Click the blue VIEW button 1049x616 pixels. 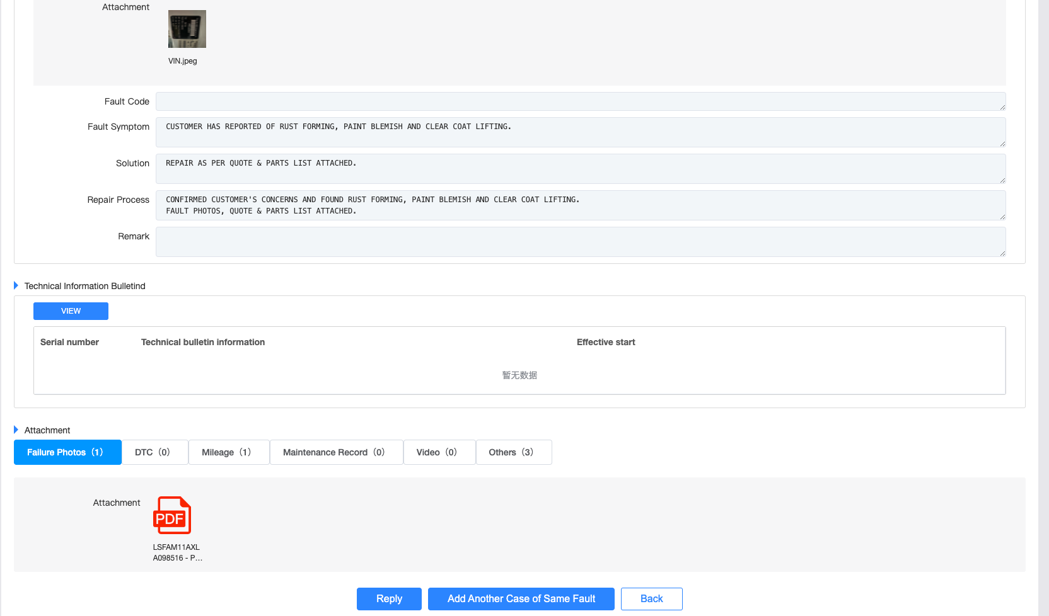pos(71,311)
